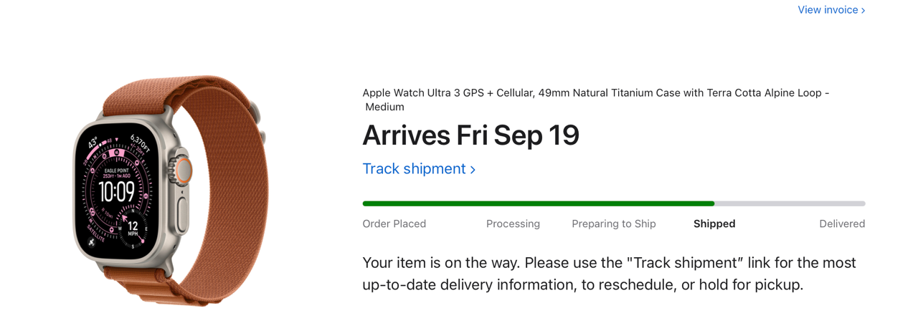Click the 10:09 time on watch face

point(116,191)
